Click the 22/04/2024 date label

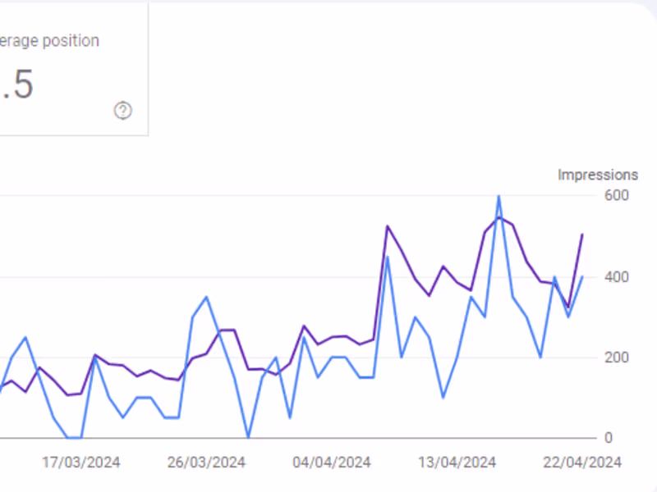click(x=581, y=462)
